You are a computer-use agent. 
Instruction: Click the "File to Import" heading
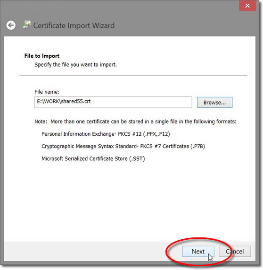pos(42,56)
